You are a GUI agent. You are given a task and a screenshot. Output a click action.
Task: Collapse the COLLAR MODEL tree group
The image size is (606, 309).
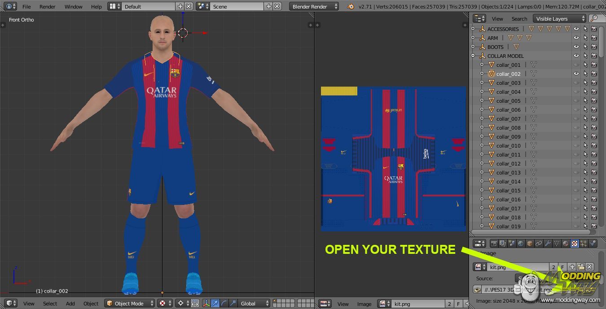[x=473, y=56]
